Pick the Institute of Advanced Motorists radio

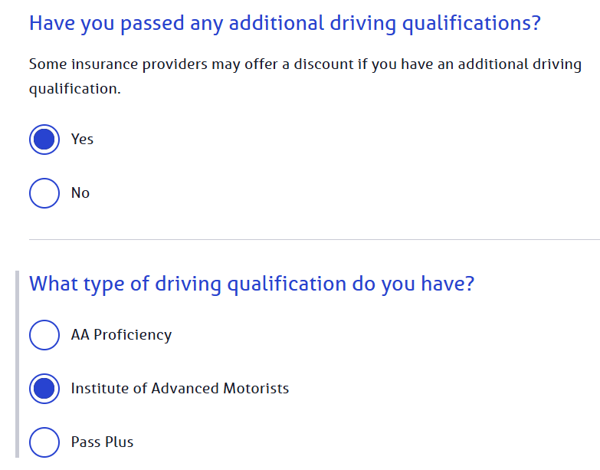pyautogui.click(x=44, y=389)
